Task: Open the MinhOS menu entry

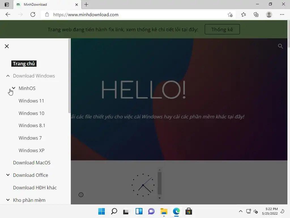Action: [x=27, y=88]
